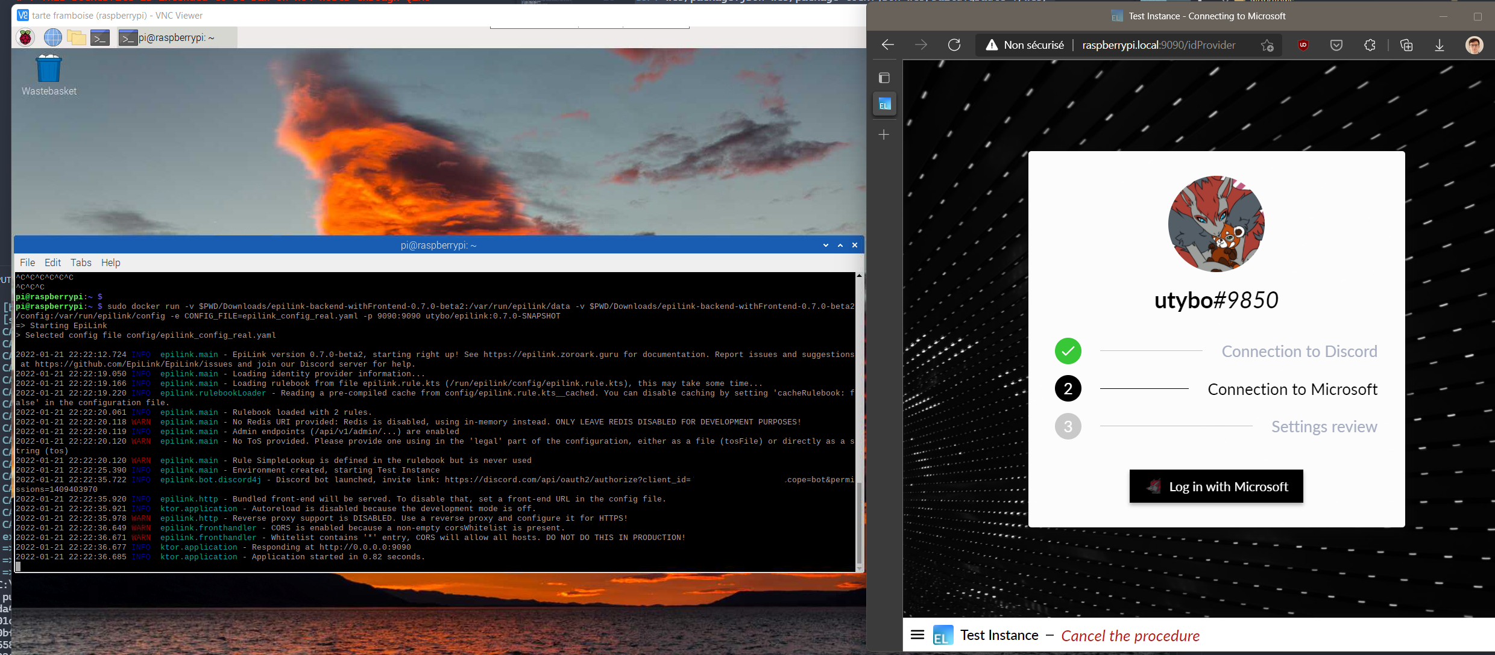Image resolution: width=1495 pixels, height=655 pixels.
Task: Open the Pocket shield extension icon
Action: point(1336,45)
